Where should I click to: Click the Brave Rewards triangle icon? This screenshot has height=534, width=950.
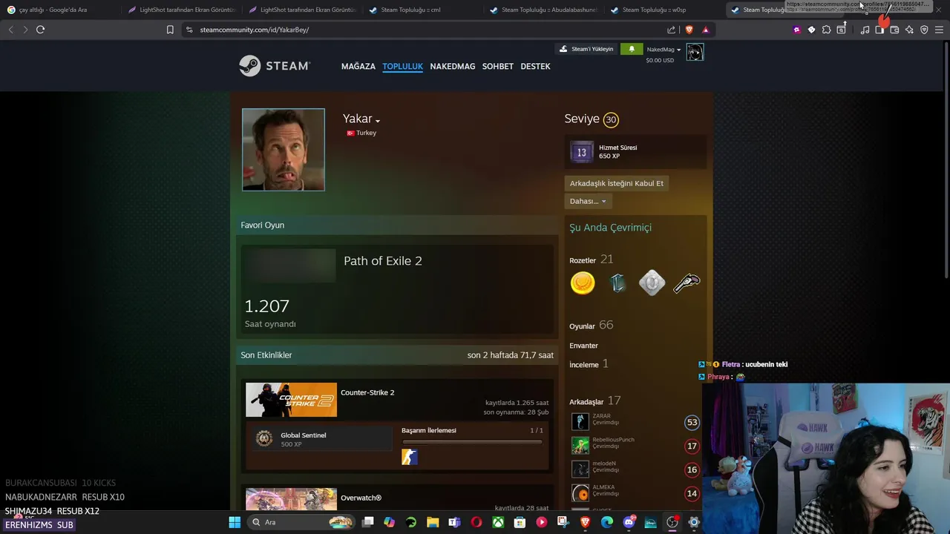pos(705,30)
